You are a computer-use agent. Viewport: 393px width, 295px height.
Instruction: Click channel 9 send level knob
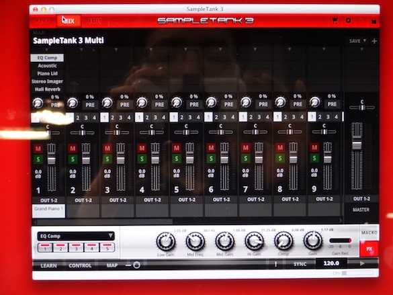pyautogui.click(x=315, y=101)
